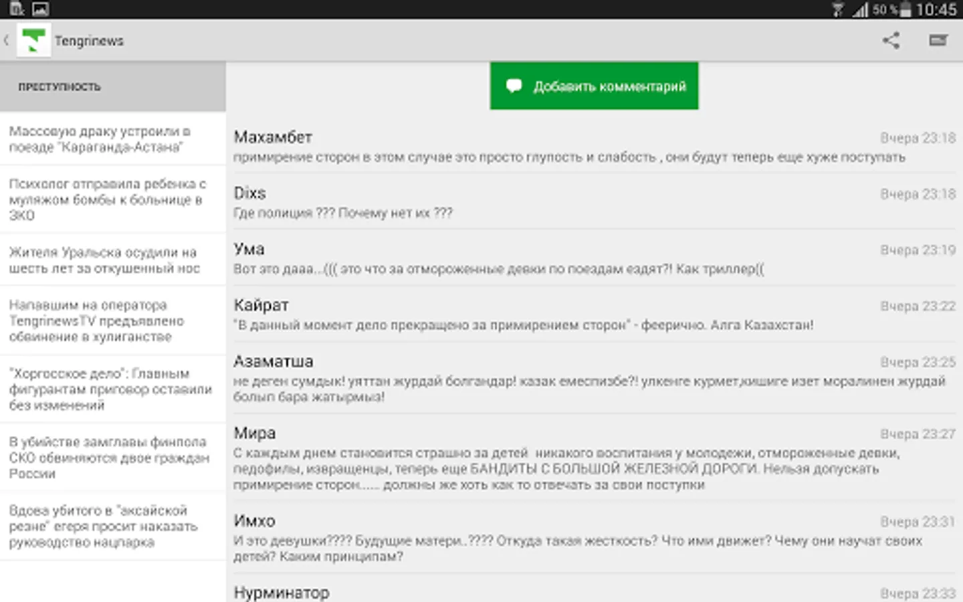This screenshot has width=963, height=602.
Task: Select the ПРЕСТУПНОСТЬ category header
Action: (113, 86)
